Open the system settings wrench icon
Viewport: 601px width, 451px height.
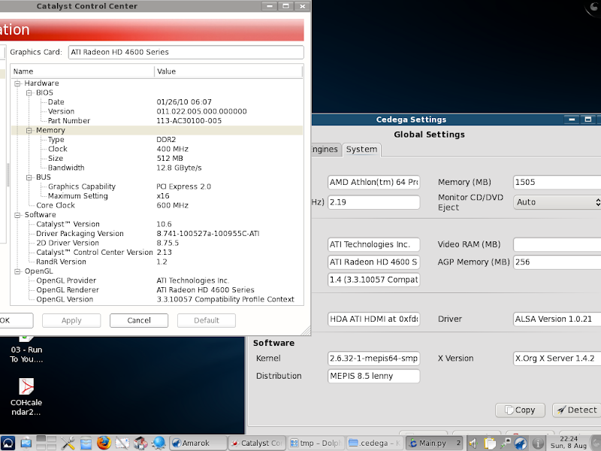[x=68, y=443]
